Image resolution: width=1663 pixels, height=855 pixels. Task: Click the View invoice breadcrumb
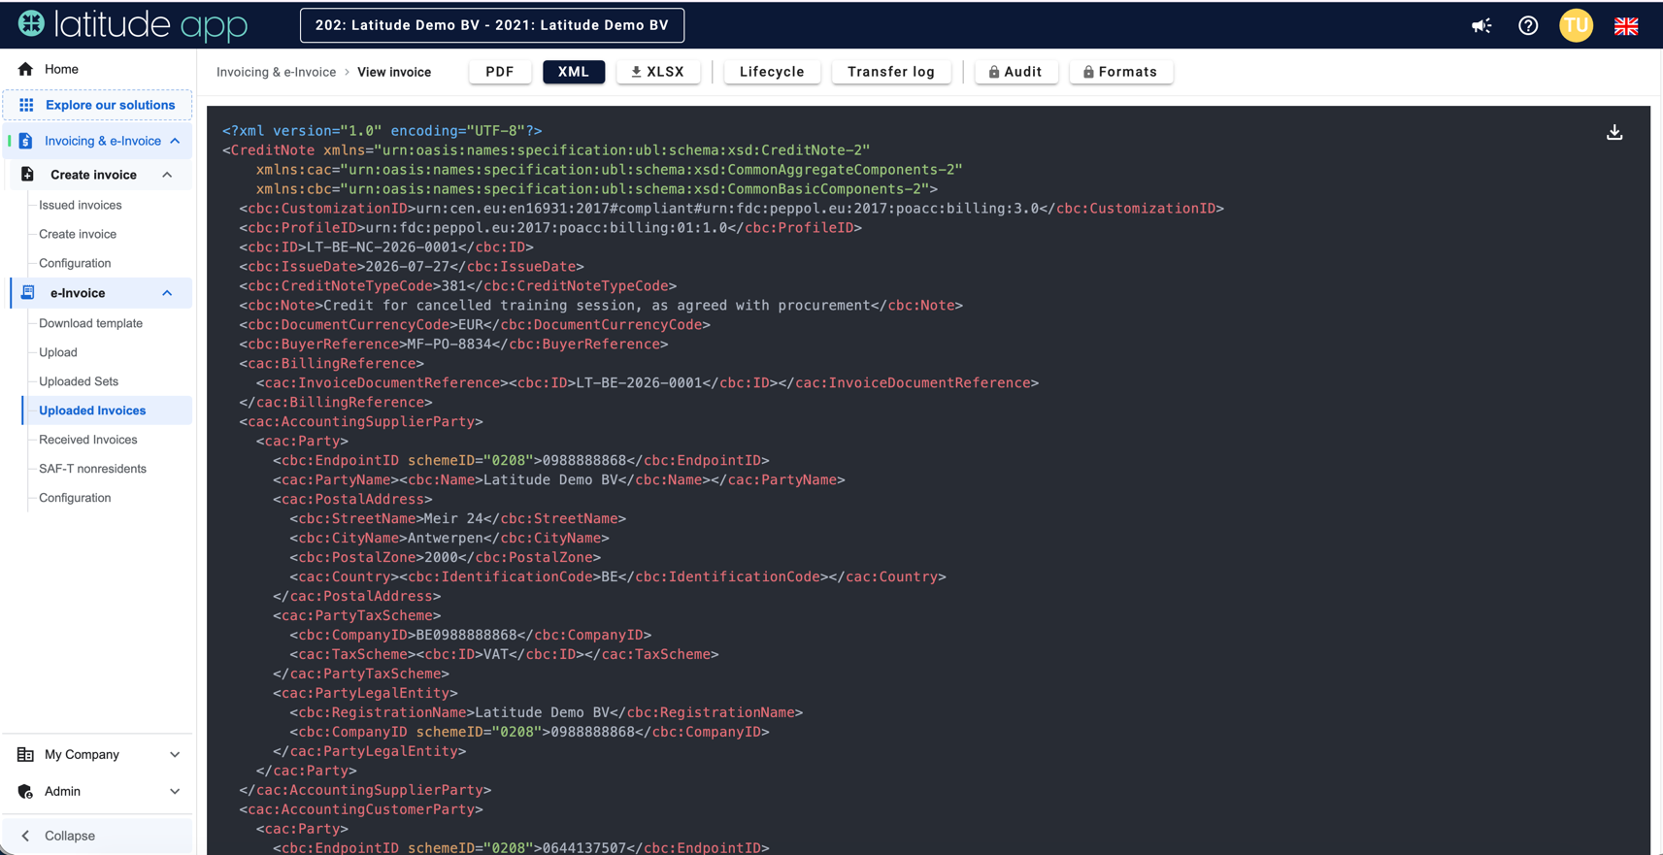point(394,72)
